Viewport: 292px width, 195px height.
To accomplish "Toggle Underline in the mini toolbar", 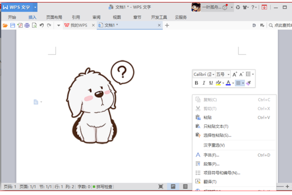I will click(210, 83).
